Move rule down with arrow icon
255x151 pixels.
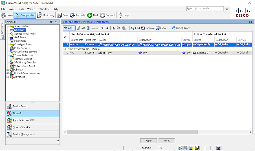[x=107, y=28]
